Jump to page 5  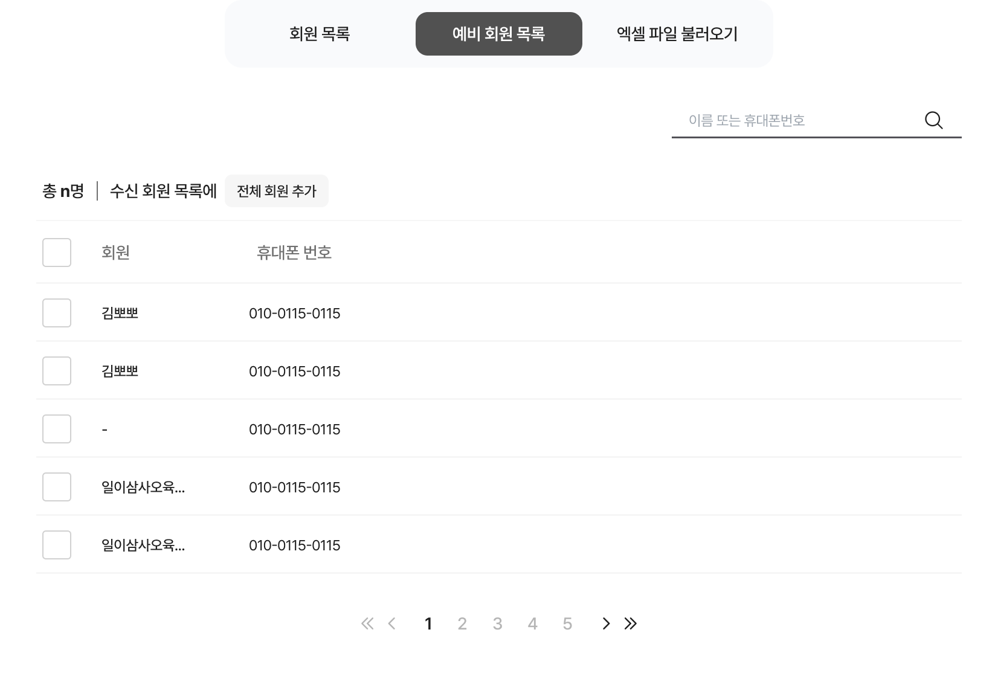point(567,623)
